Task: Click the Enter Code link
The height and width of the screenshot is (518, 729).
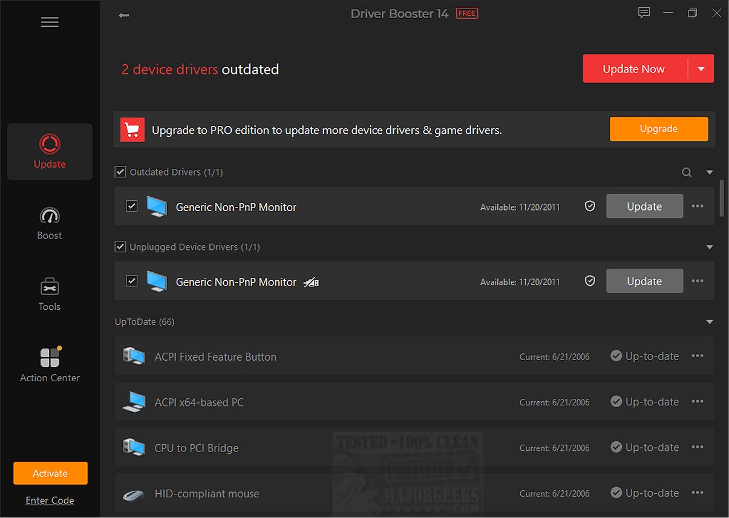Action: [50, 500]
